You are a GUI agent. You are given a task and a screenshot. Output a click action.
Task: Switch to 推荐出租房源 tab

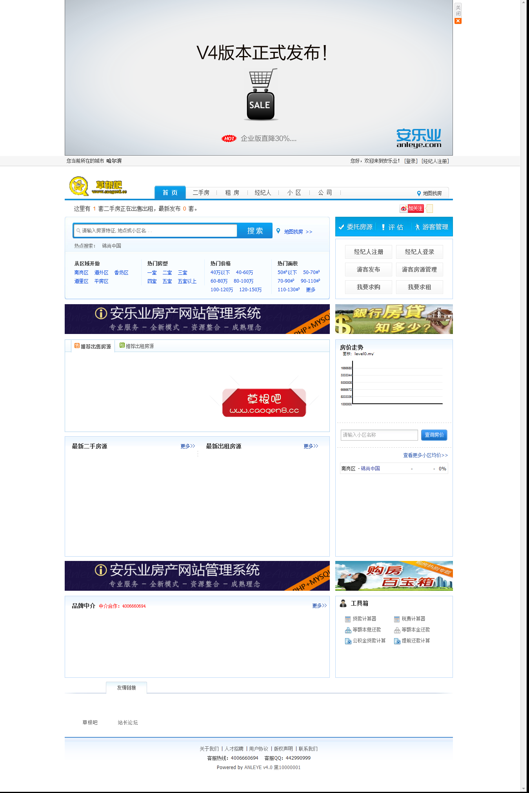136,346
